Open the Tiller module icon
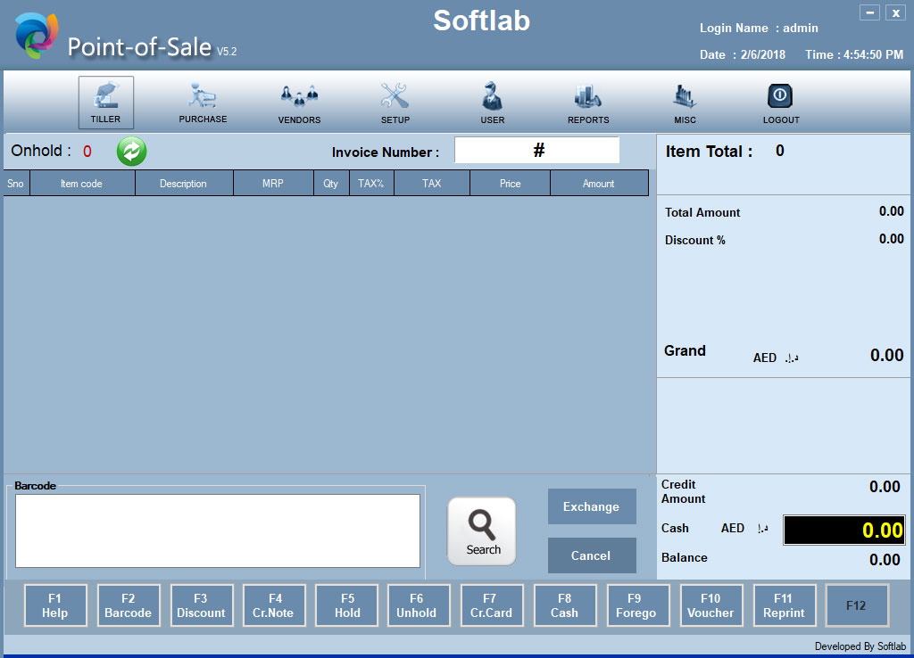The image size is (914, 658). click(x=105, y=102)
